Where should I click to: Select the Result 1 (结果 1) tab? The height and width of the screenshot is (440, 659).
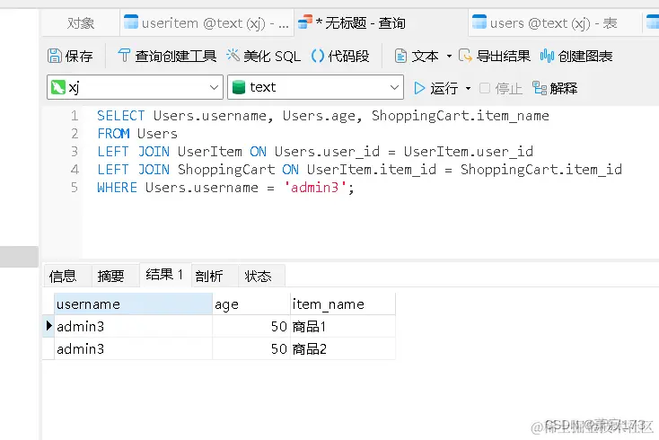point(164,275)
